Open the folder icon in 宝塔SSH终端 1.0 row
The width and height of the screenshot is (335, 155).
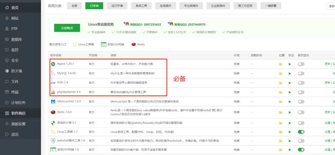point(281,150)
